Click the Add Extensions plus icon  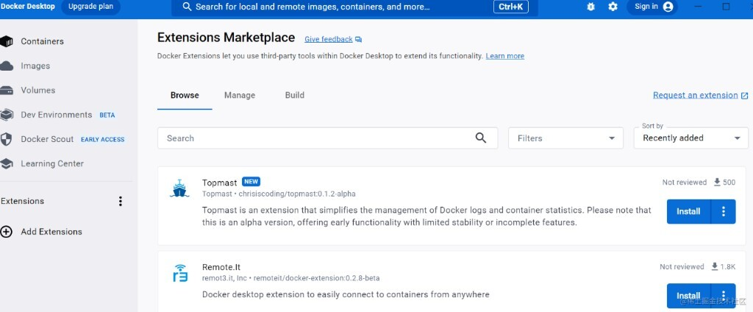coord(7,232)
